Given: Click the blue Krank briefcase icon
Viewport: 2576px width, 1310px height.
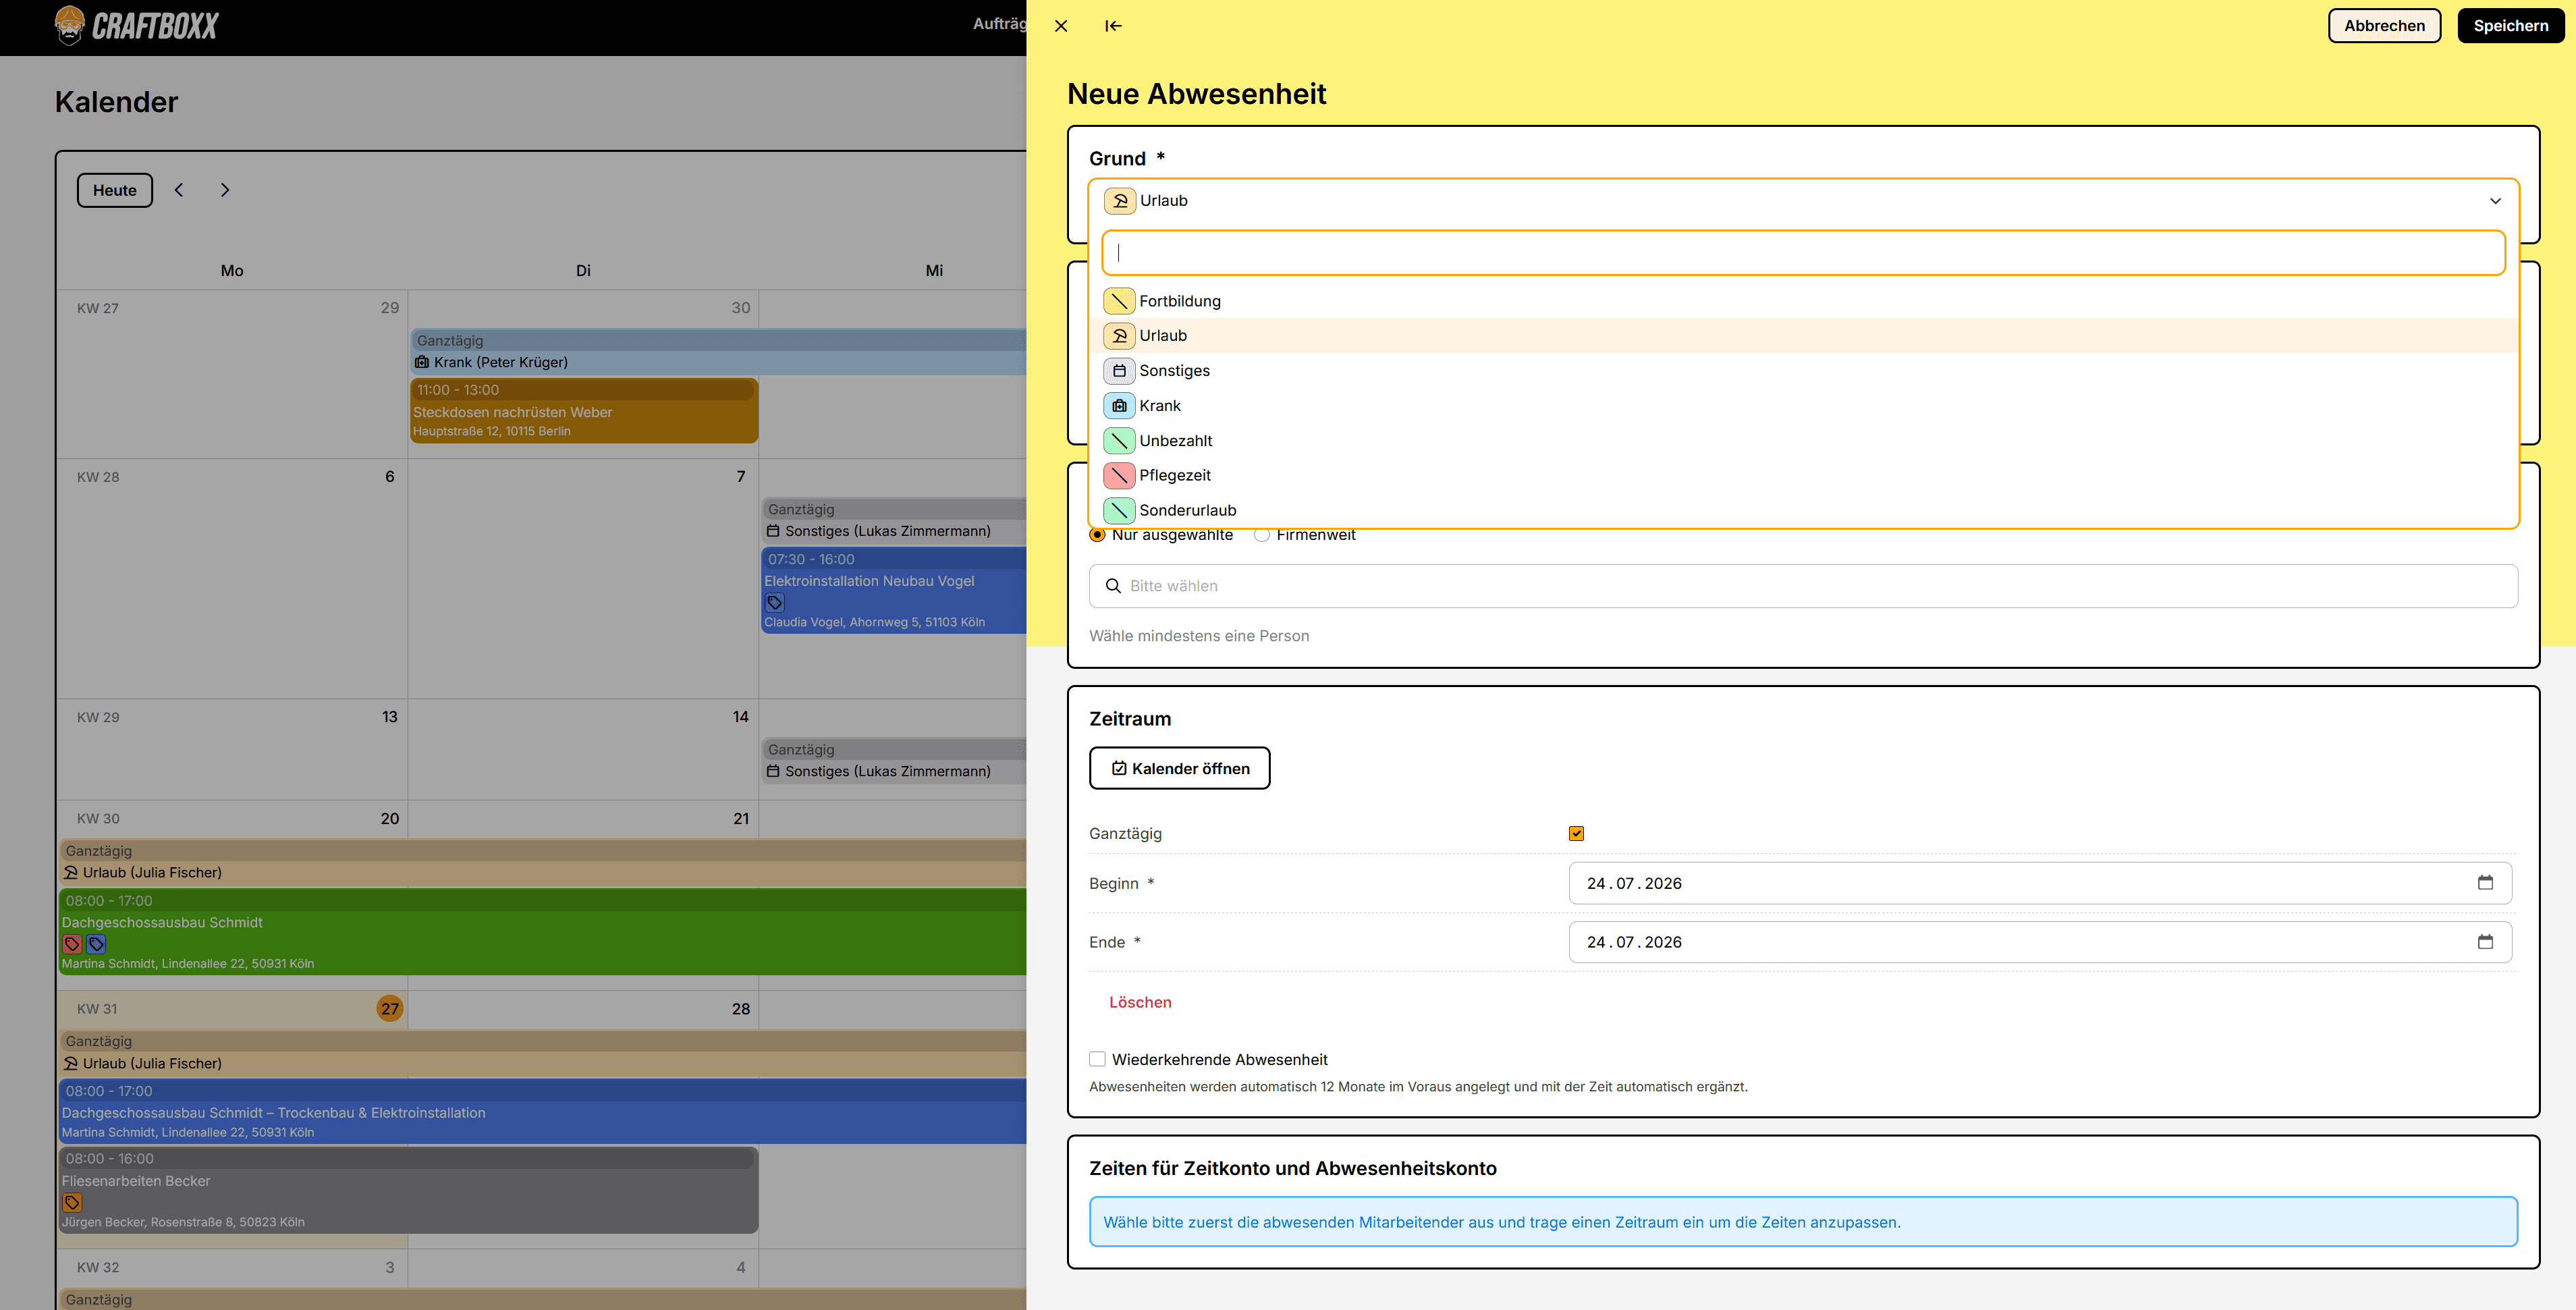Looking at the screenshot, I should point(1119,406).
